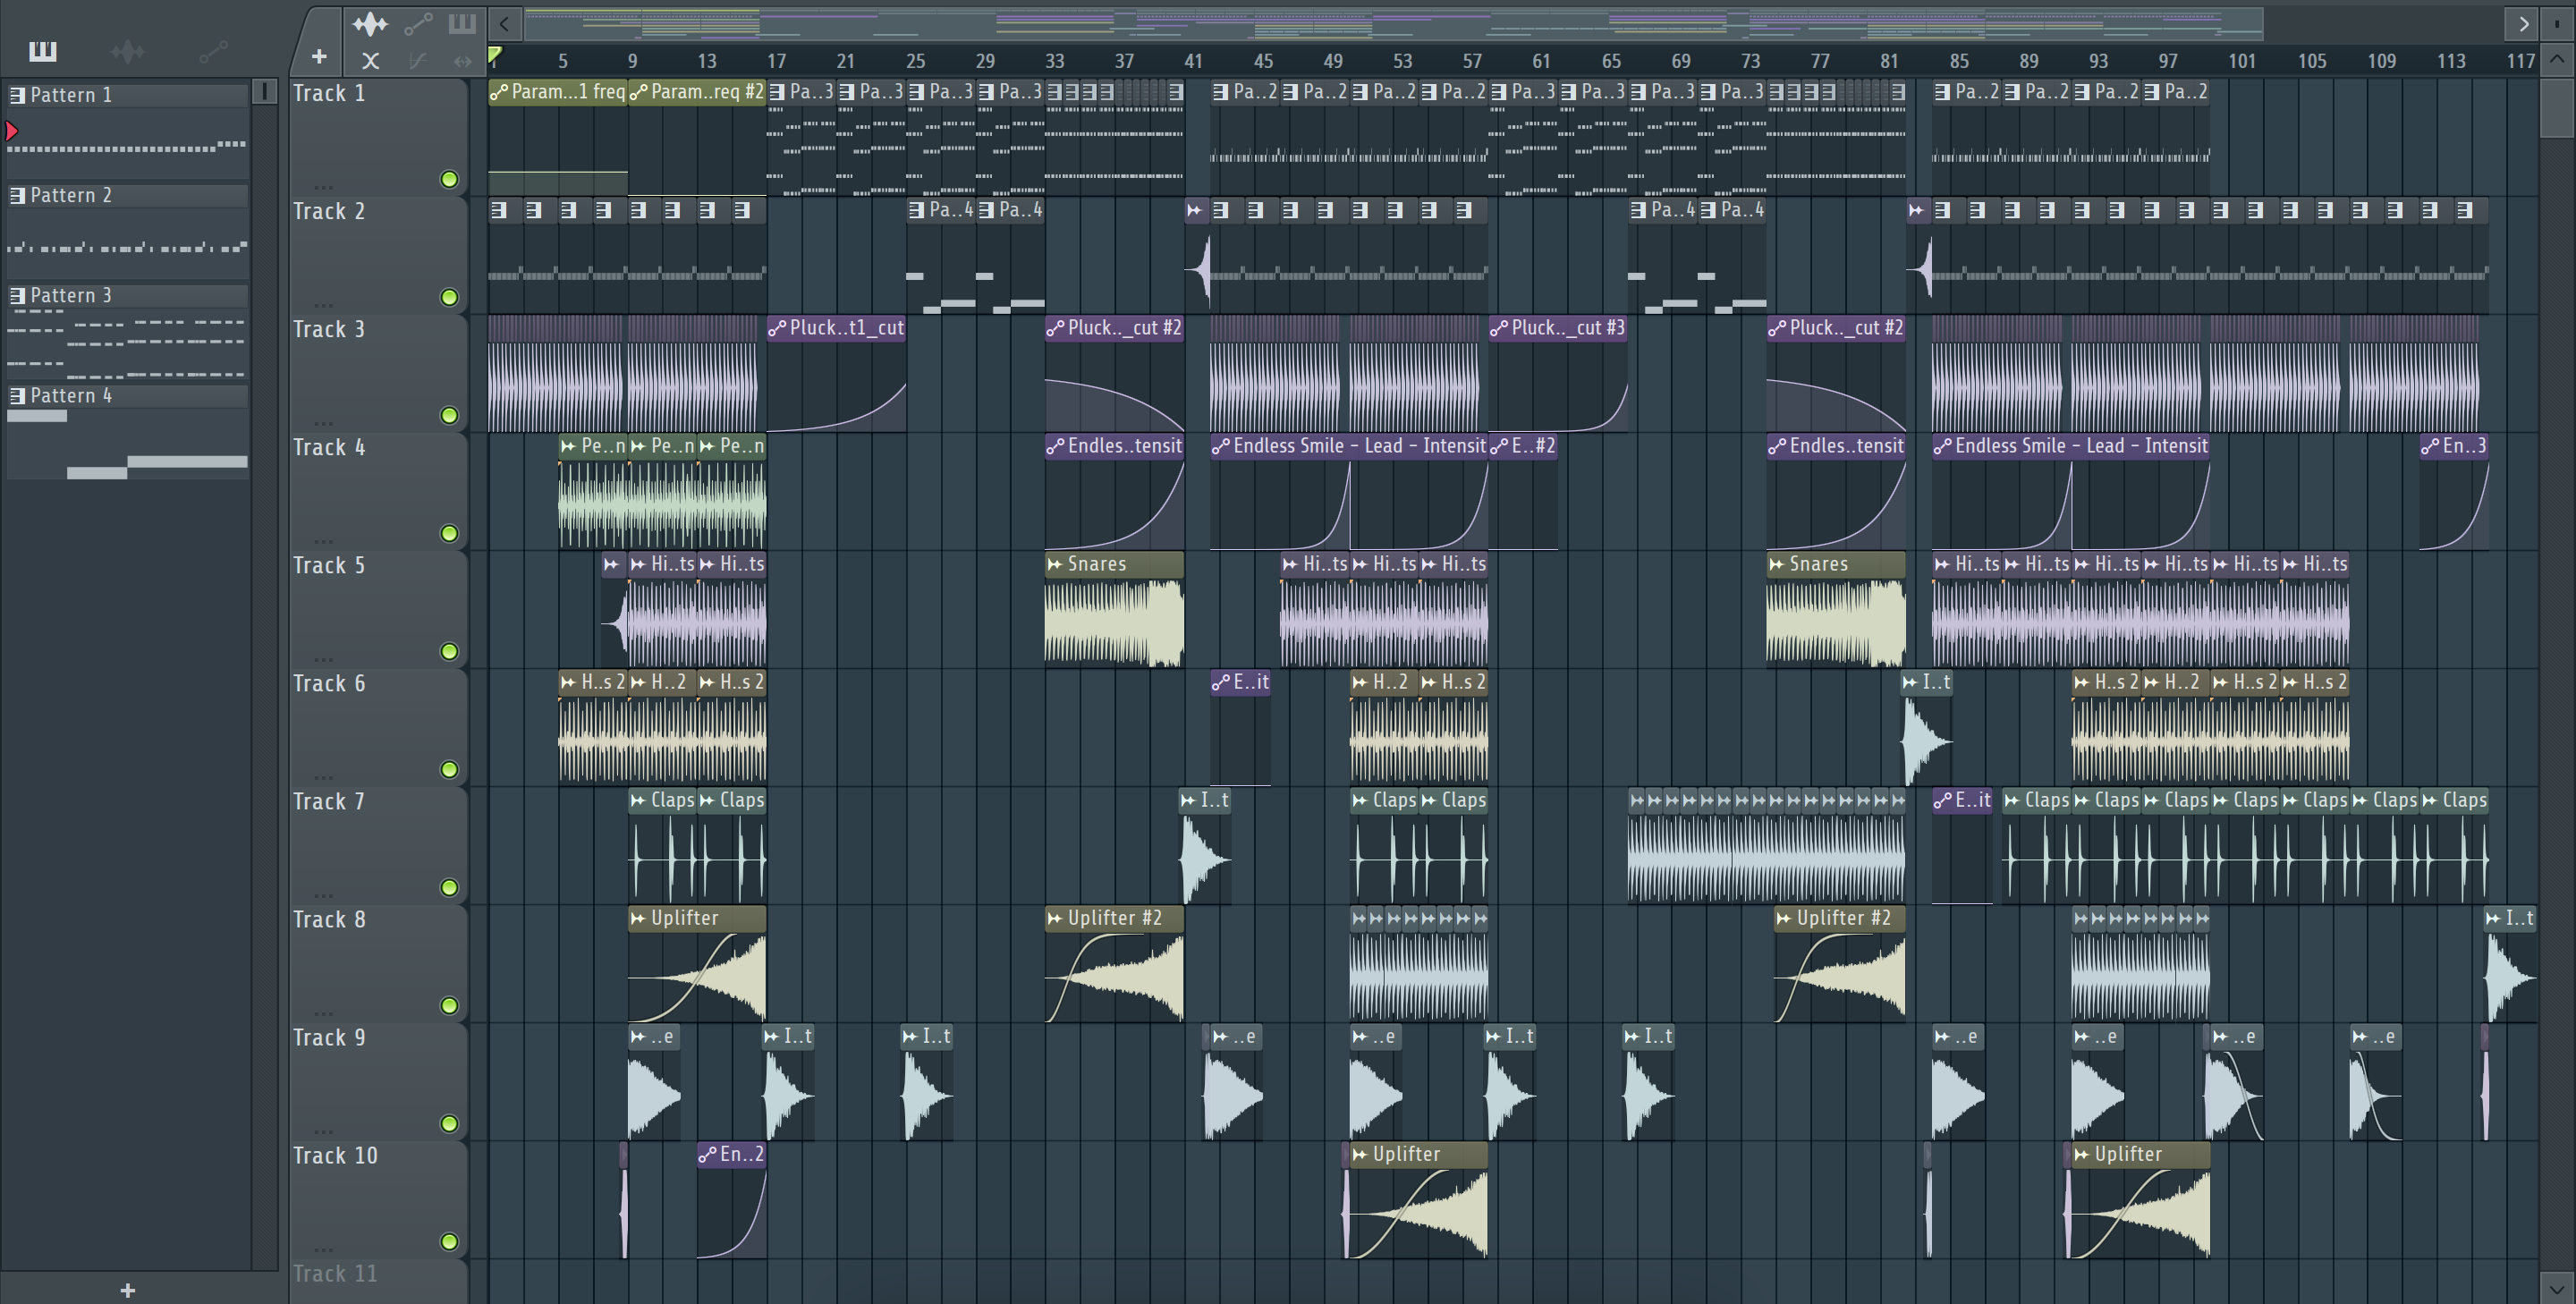Show automation clips in the picker panel
Viewport: 2576px width, 1304px height.
pos(213,51)
